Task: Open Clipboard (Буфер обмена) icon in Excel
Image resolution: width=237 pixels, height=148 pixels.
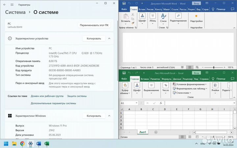Action: coord(125,85)
